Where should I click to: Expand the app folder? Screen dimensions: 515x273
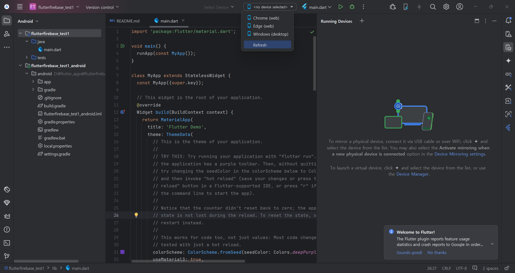(33, 82)
